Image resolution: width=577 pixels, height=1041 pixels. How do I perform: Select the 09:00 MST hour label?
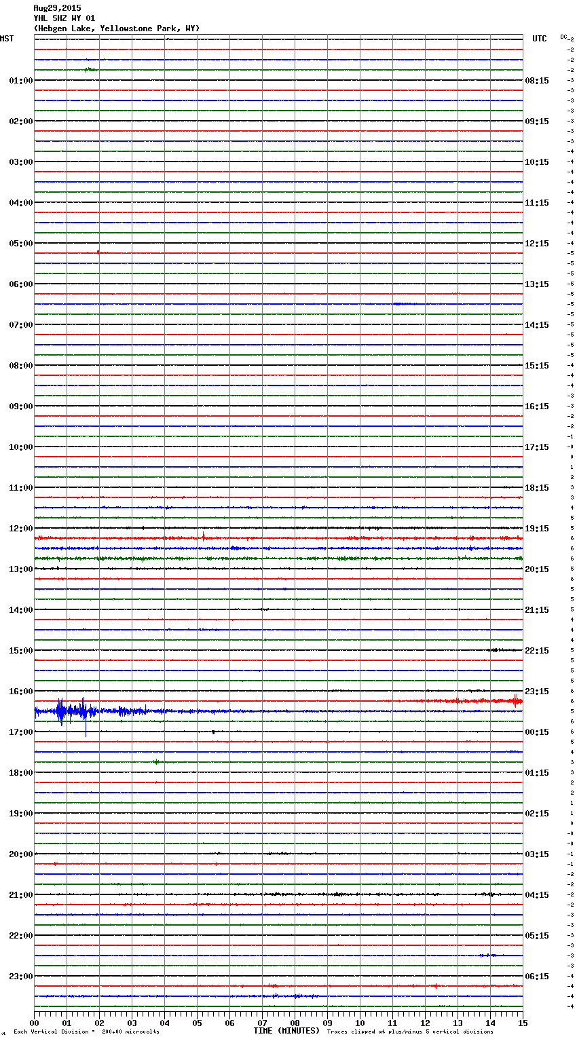pyautogui.click(x=21, y=406)
